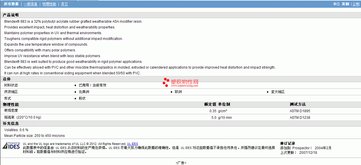Click the 0.35 density value
361x165 pixels.
213,111
